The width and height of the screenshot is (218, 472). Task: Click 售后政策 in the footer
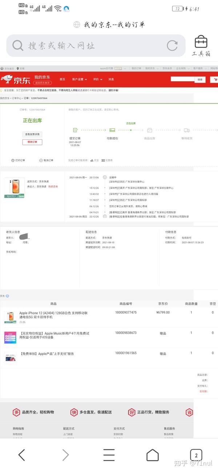169,434
